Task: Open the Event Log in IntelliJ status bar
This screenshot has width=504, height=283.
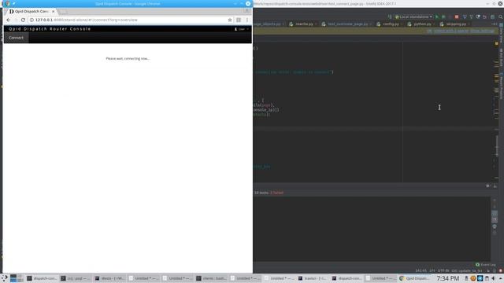Action: [486, 265]
